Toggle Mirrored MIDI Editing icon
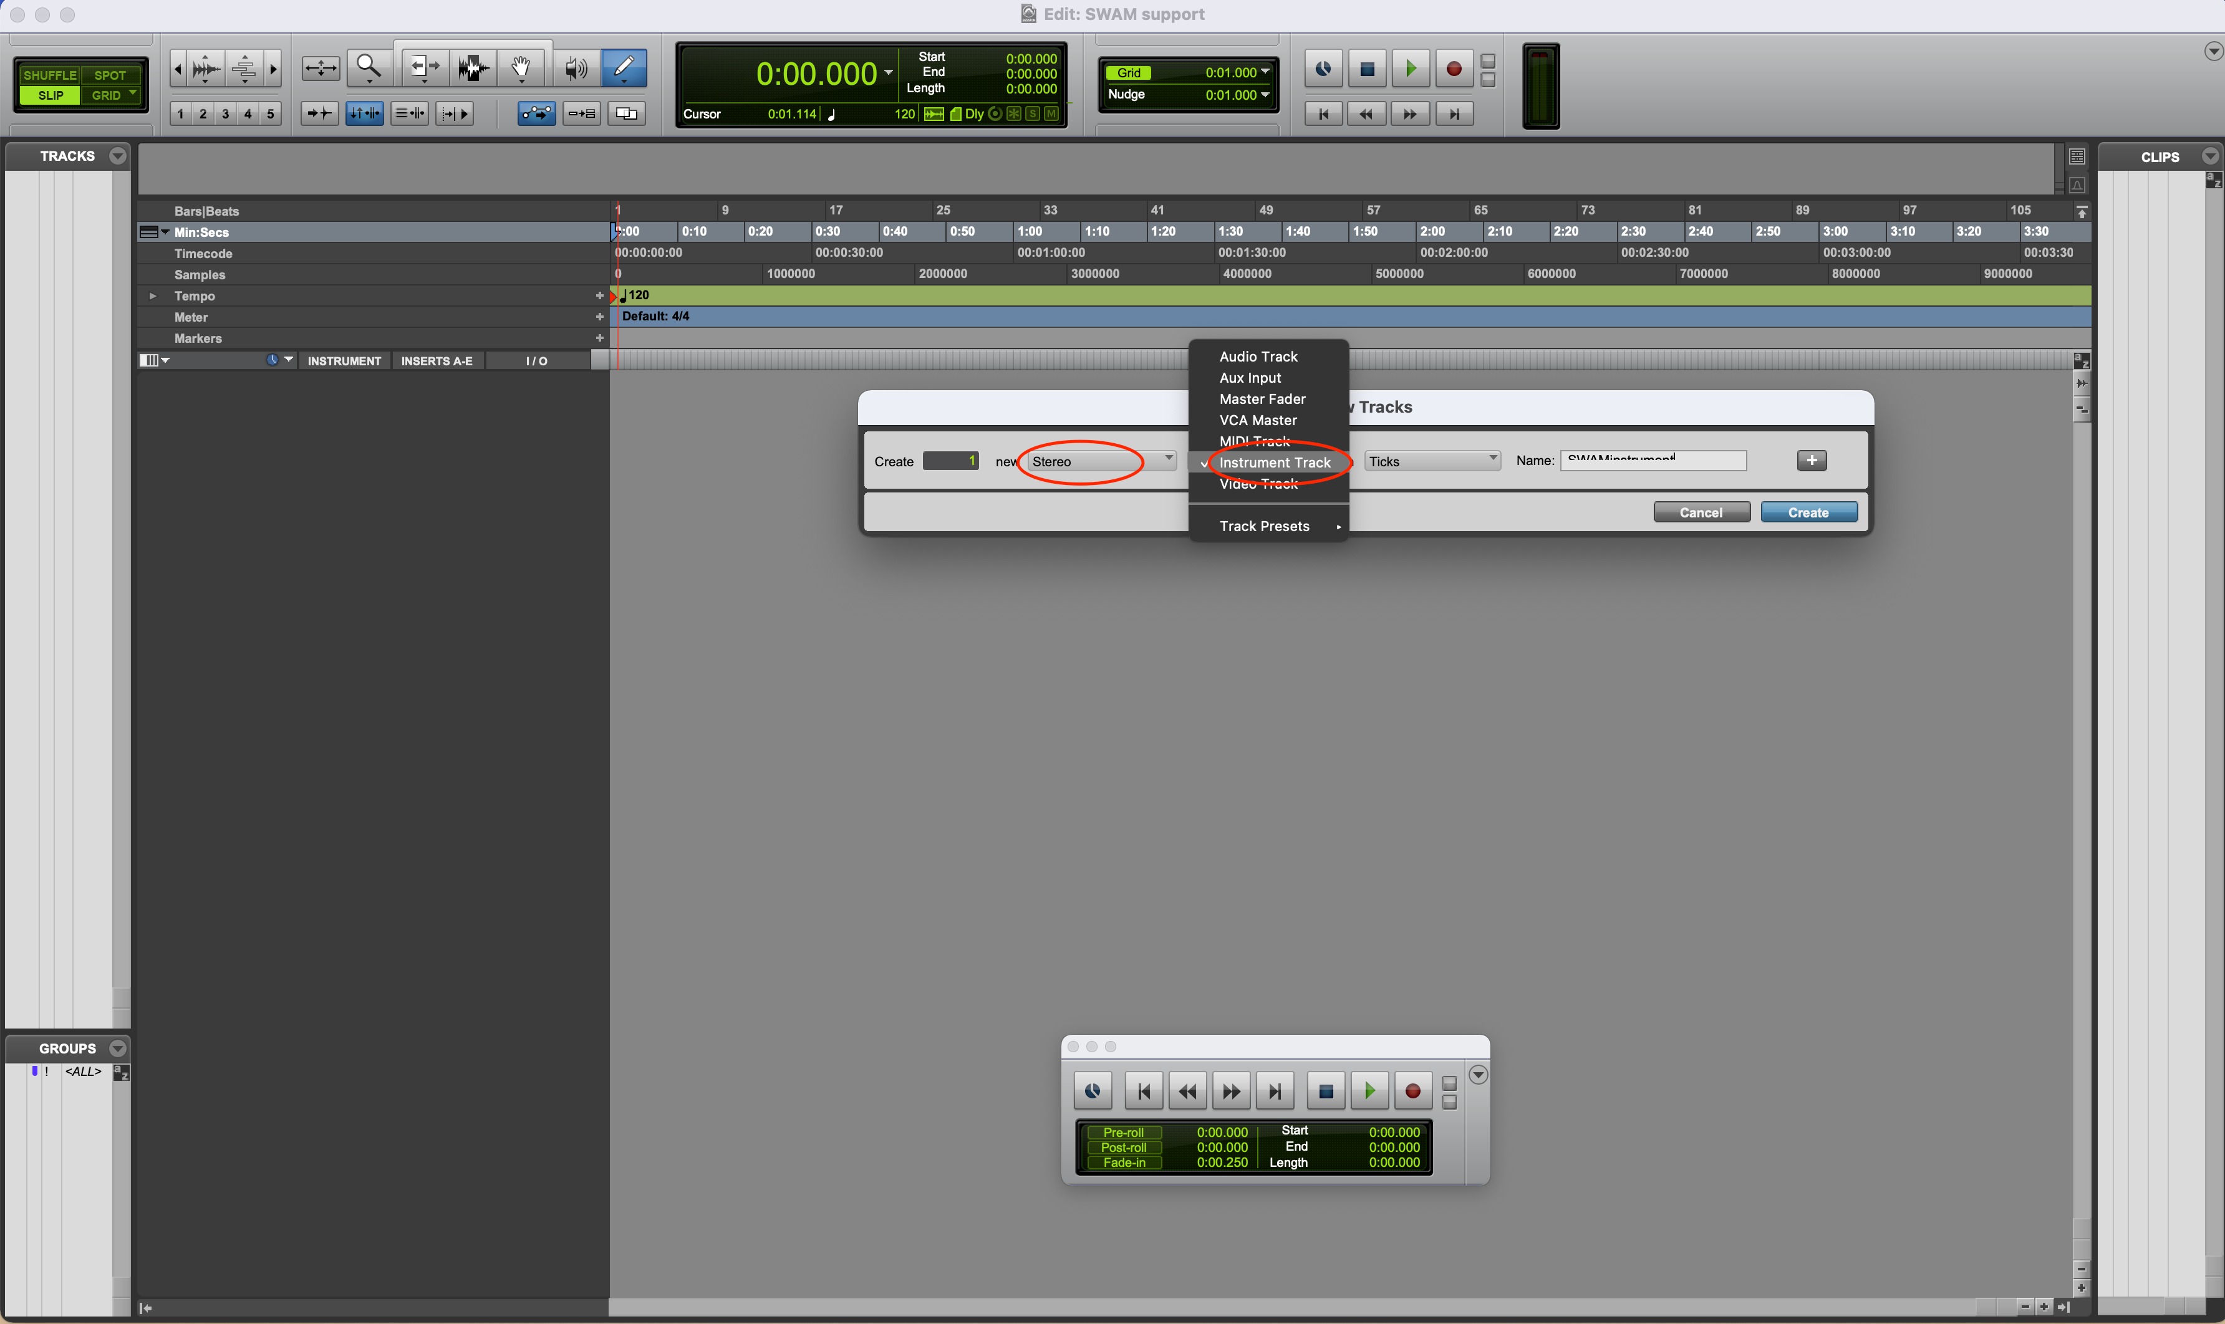The height and width of the screenshot is (1324, 2225). (582, 114)
